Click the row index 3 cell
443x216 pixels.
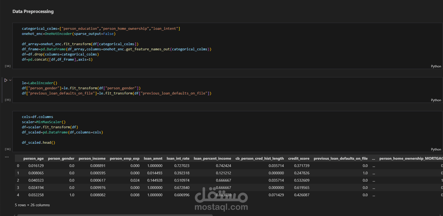(x=18, y=188)
